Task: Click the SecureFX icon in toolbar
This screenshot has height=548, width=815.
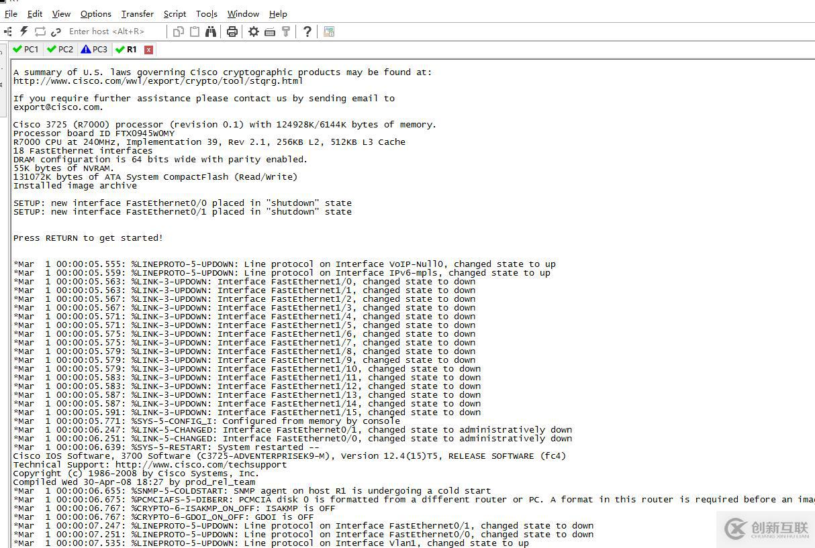Action: click(329, 32)
